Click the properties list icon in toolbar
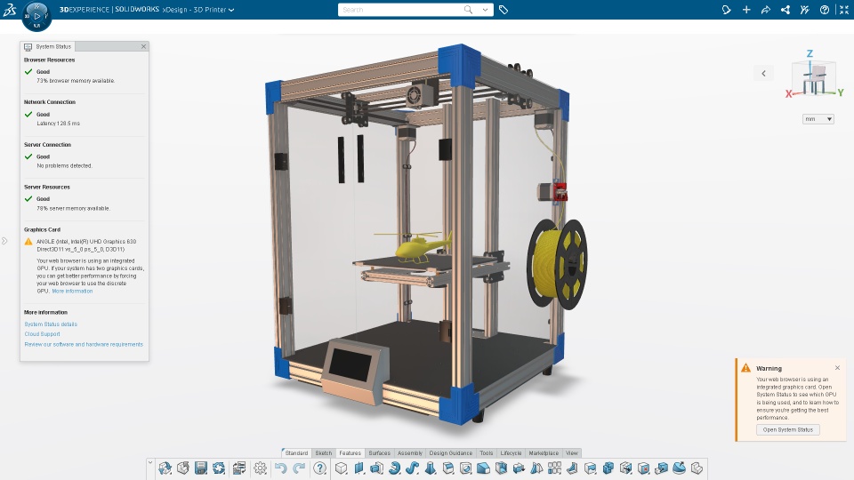 coord(239,468)
